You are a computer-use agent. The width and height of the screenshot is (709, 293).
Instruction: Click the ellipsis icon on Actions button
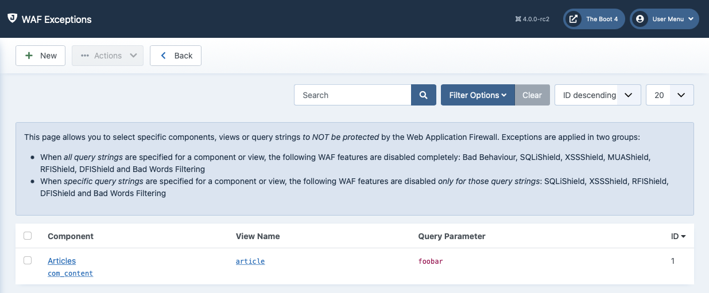[85, 56]
